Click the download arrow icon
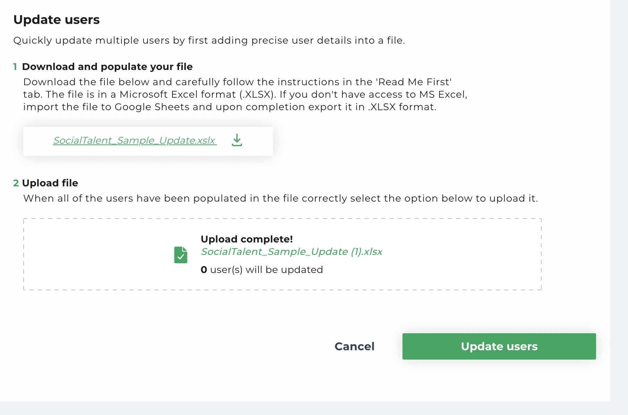 237,140
